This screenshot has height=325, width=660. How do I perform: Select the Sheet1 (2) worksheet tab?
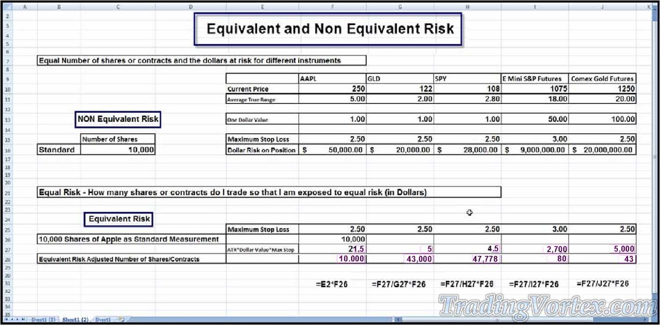point(75,320)
